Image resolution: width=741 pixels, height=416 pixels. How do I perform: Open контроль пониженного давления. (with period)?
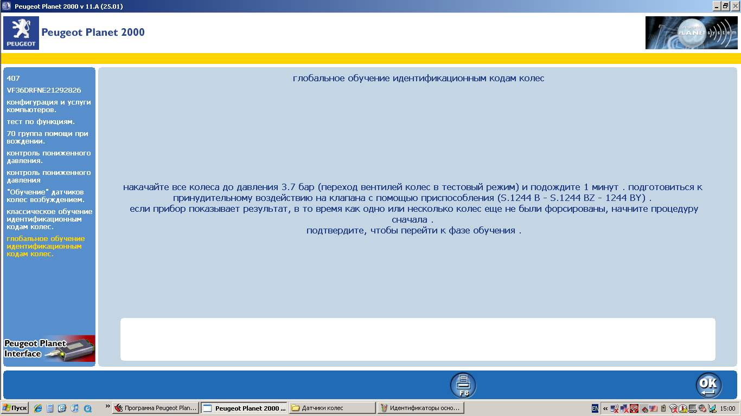pos(49,157)
